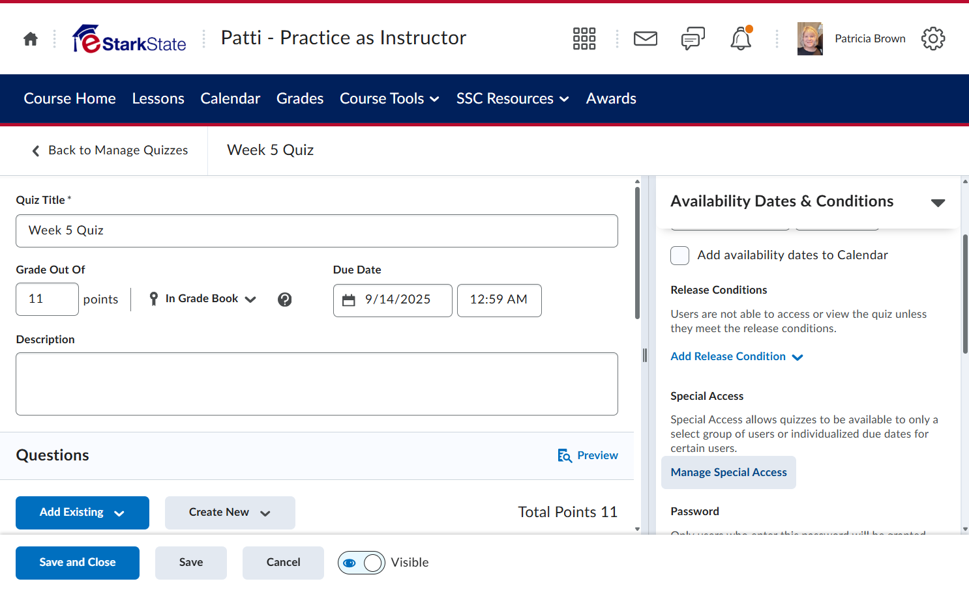Viewport: 969px width, 592px height.
Task: Open the Grades nav item
Action: (x=300, y=99)
